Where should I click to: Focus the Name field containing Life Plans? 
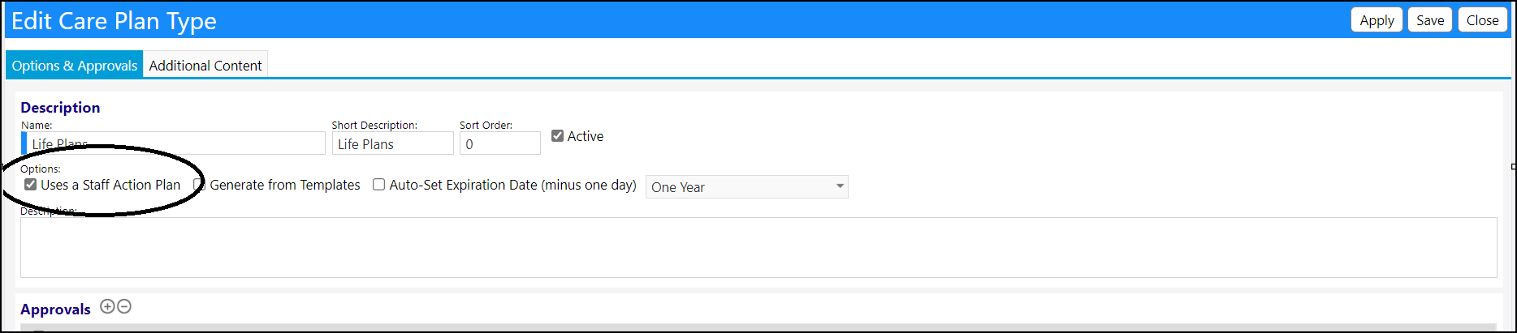coord(174,143)
